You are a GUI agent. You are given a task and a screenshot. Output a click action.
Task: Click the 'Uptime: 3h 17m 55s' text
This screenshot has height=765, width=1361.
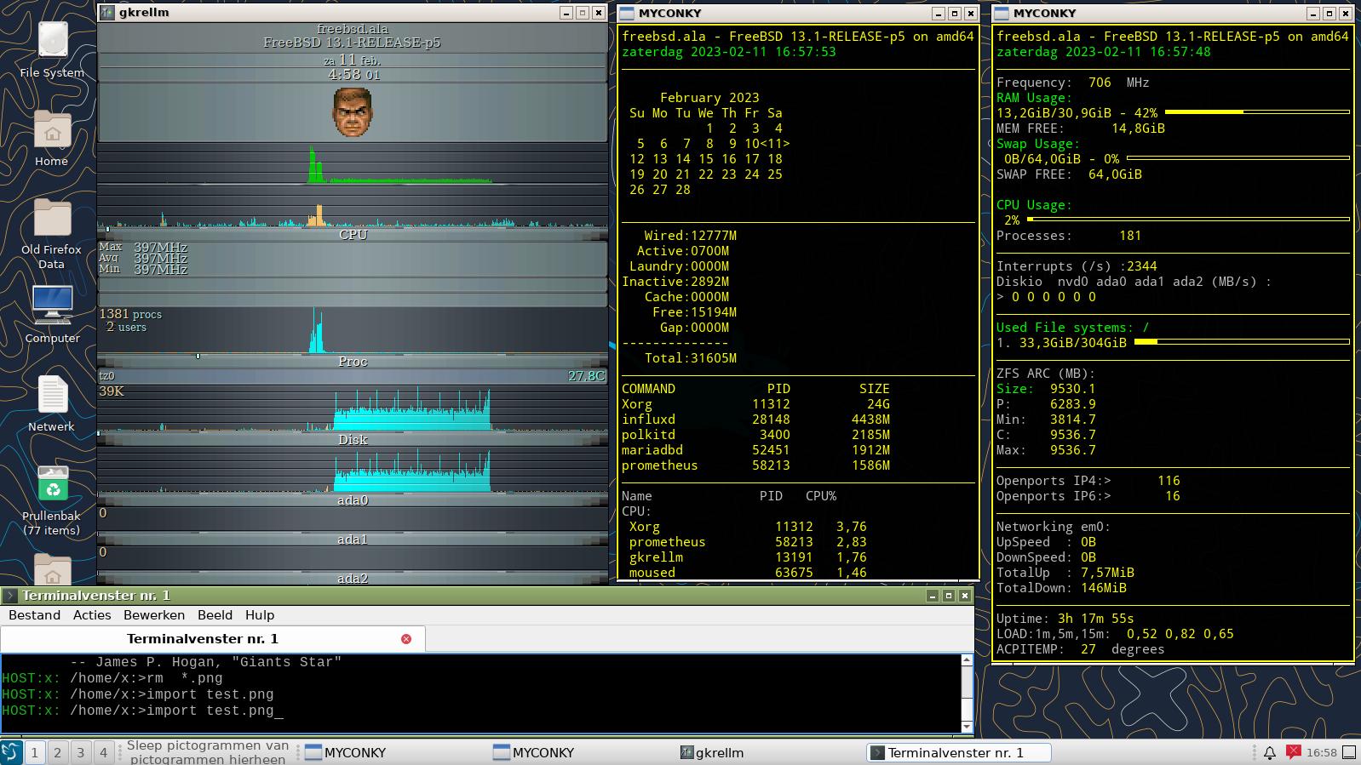[x=1065, y=619]
